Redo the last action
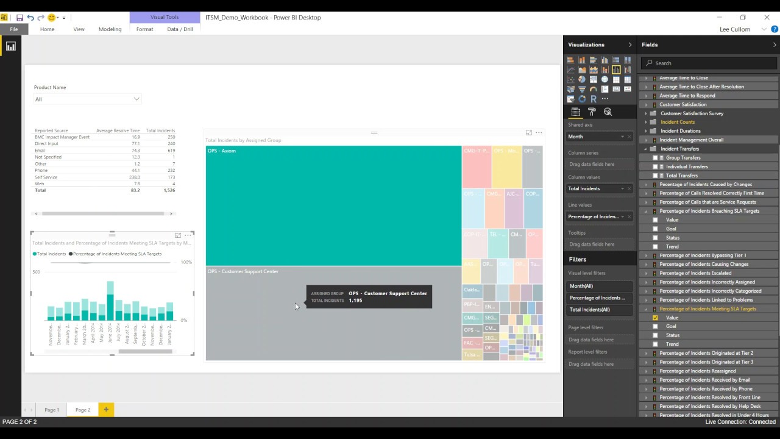 tap(40, 18)
